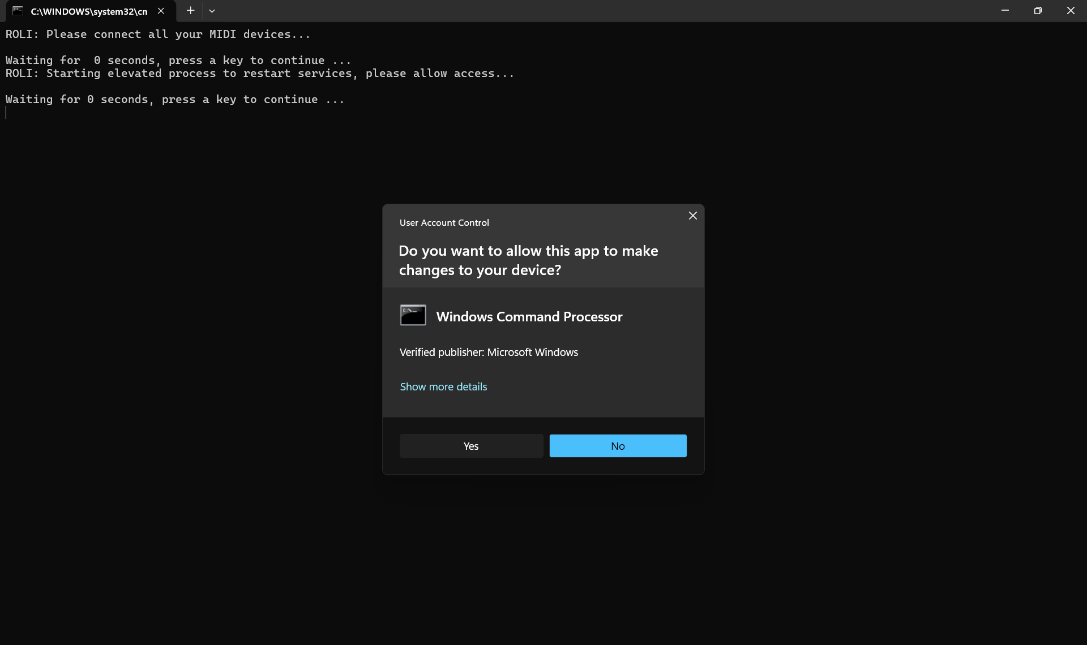The height and width of the screenshot is (645, 1087).
Task: Dismiss the User Account Control dialog with X
Action: click(x=692, y=216)
